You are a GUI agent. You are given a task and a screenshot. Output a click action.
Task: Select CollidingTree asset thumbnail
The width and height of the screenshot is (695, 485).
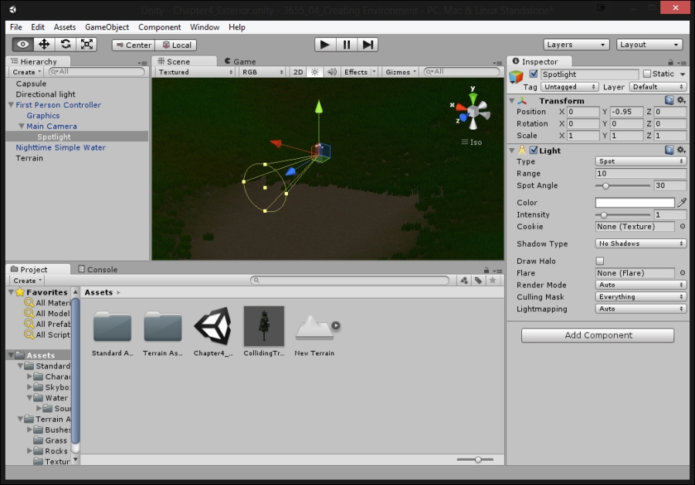pos(264,326)
